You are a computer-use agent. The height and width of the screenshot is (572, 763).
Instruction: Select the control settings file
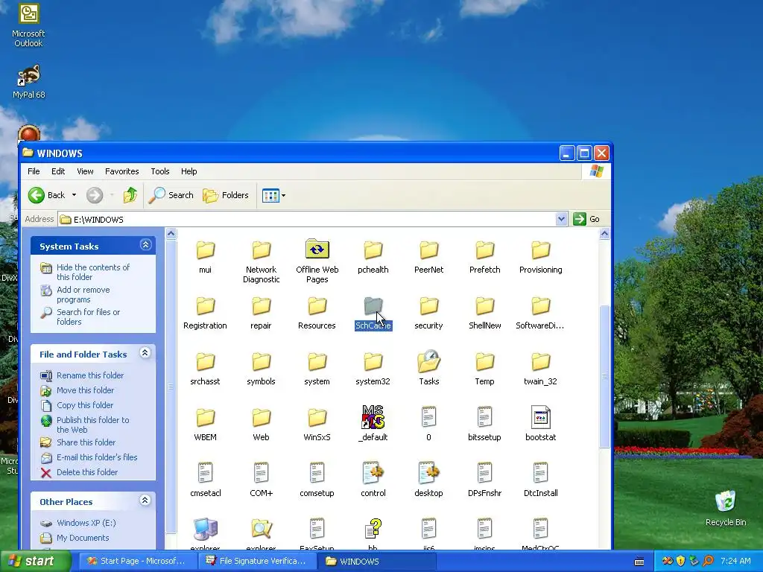(x=373, y=480)
